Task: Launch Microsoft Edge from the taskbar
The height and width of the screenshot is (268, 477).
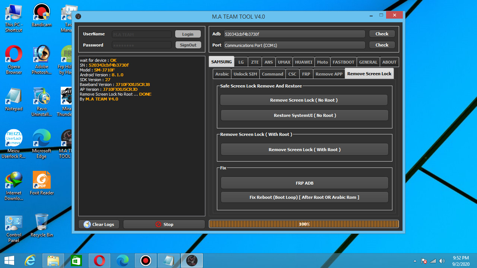Action: [122, 260]
